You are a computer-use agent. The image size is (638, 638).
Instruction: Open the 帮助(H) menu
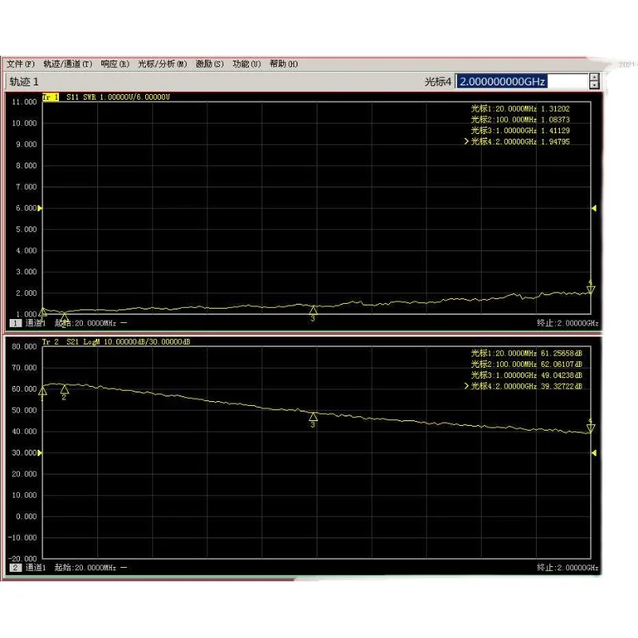point(284,64)
